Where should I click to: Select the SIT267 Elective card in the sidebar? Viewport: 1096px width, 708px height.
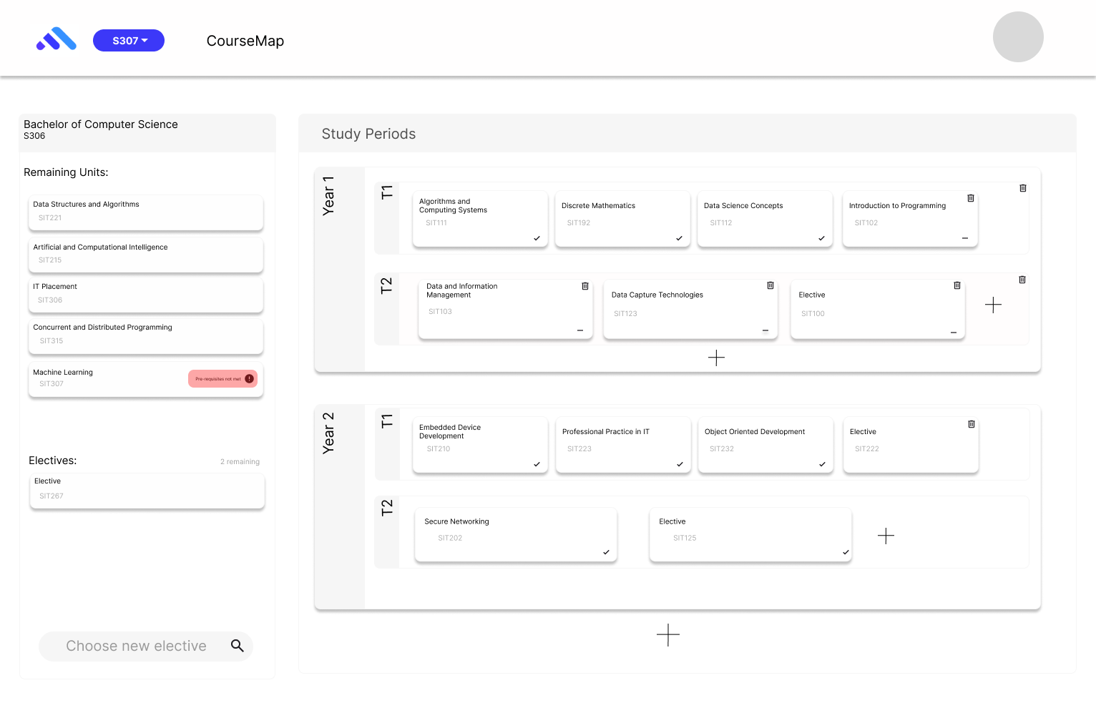pyautogui.click(x=147, y=491)
